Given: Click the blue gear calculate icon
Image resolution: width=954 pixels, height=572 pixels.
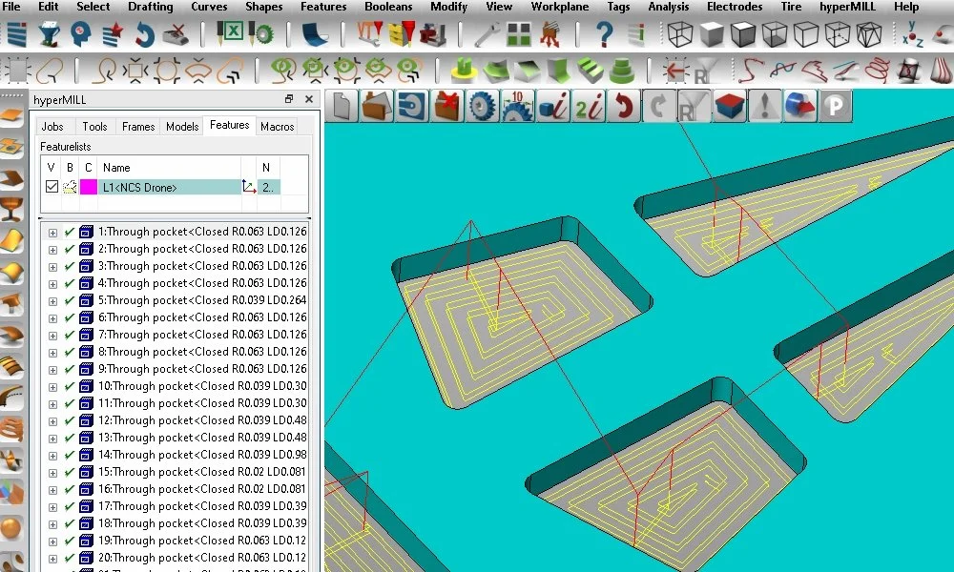Looking at the screenshot, I should point(483,107).
